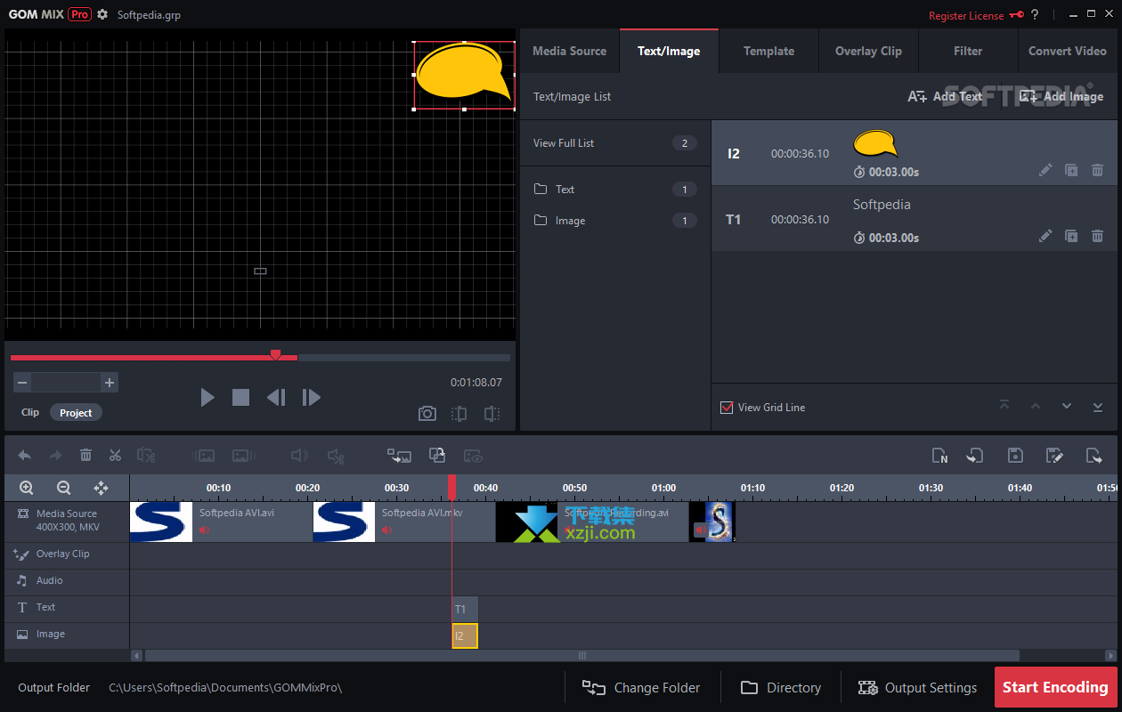The width and height of the screenshot is (1122, 712).
Task: Step back one frame
Action: [x=276, y=397]
